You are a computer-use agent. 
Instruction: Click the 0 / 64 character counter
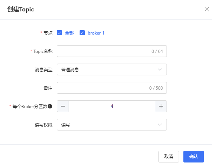pyautogui.click(x=157, y=51)
